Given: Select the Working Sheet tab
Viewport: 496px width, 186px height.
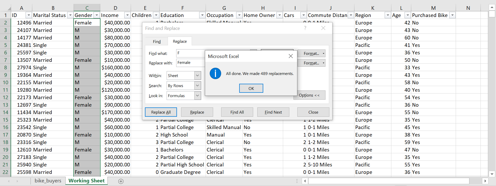Looking at the screenshot, I should [87, 181].
